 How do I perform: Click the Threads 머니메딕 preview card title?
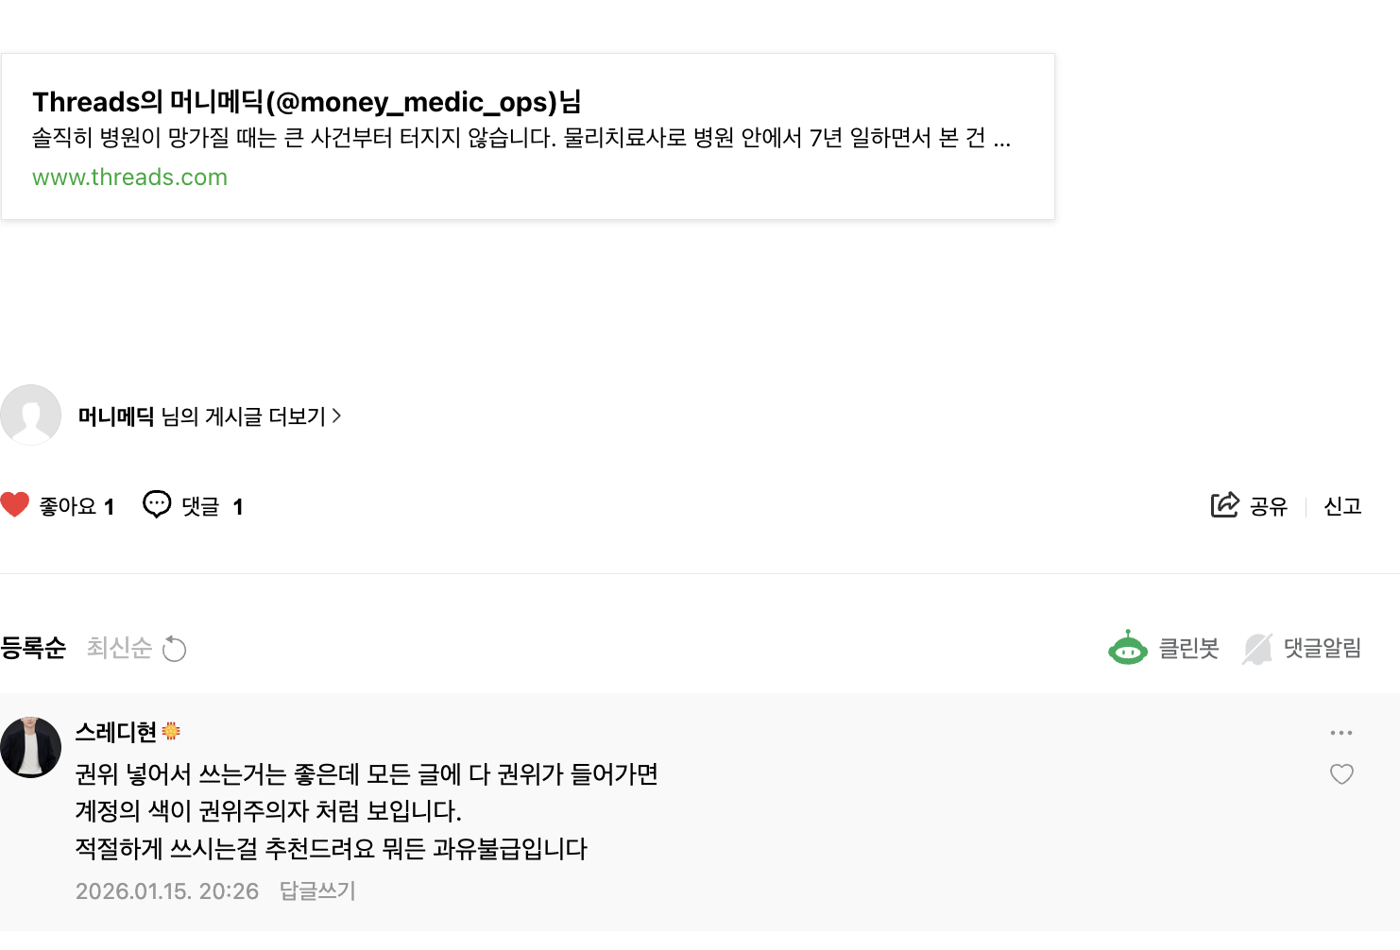coord(306,102)
